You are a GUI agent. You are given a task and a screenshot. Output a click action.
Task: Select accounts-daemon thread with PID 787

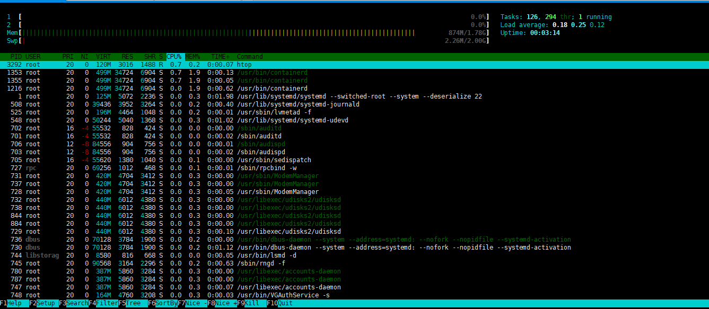[x=354, y=279]
